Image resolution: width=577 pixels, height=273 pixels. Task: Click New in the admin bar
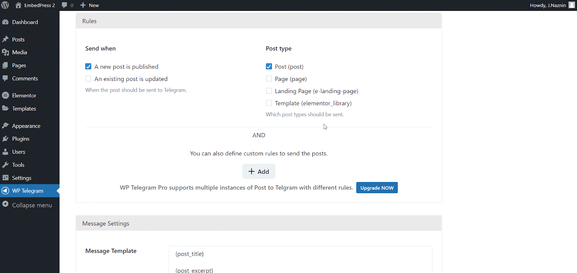[x=94, y=5]
